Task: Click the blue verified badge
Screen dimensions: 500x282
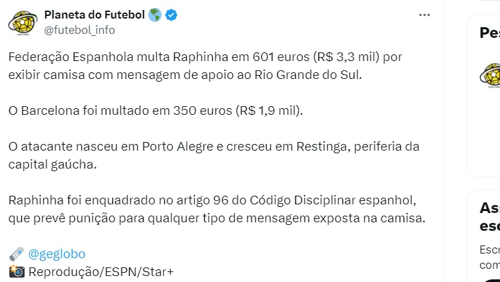Action: tap(171, 15)
